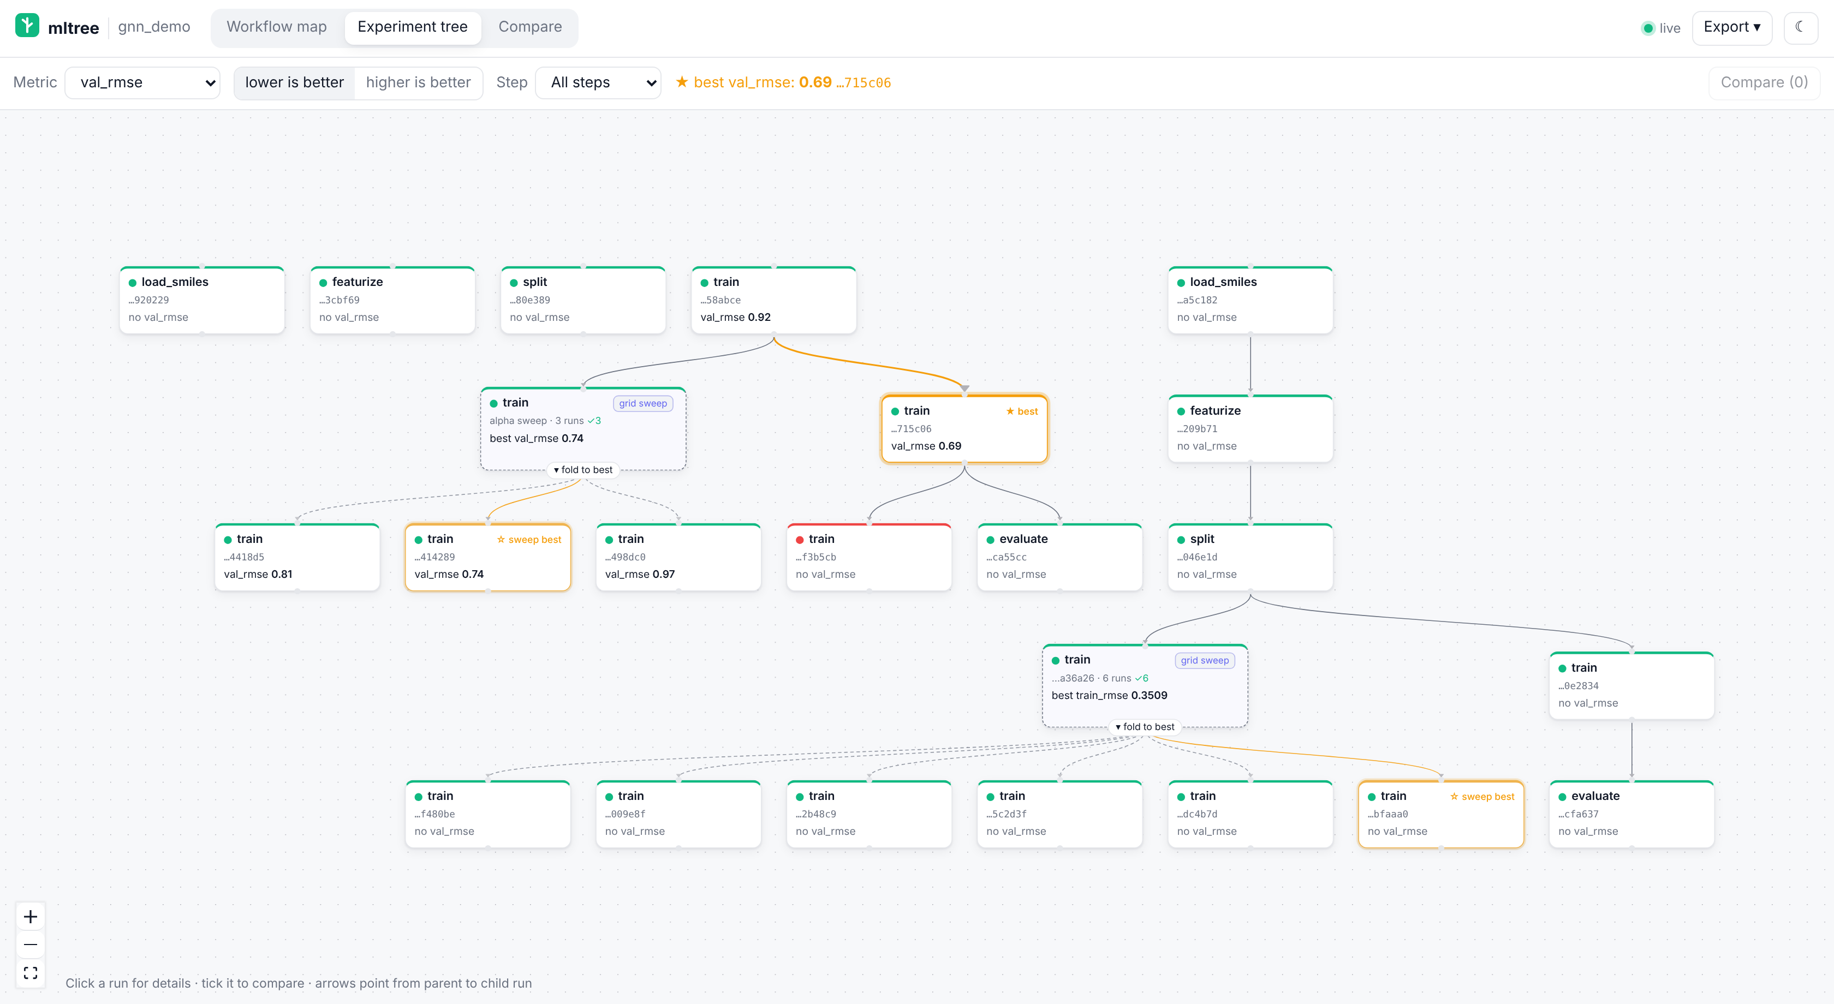Image resolution: width=1834 pixels, height=1004 pixels.
Task: Click the mltree green logo icon
Action: 27,26
